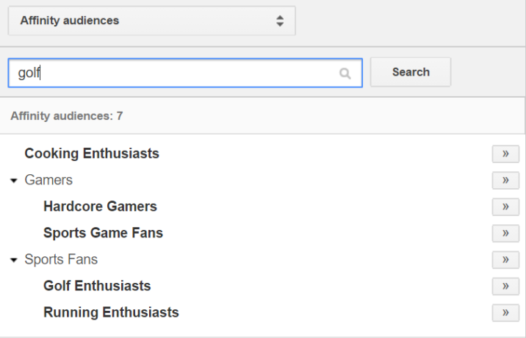Pick Golf Enthusiasts from results
526x338 pixels.
pos(97,286)
